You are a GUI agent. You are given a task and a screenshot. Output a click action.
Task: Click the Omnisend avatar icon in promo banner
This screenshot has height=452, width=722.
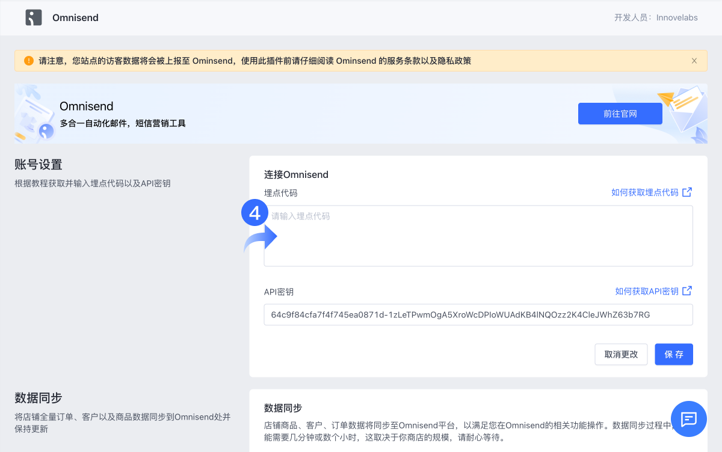pos(46,131)
